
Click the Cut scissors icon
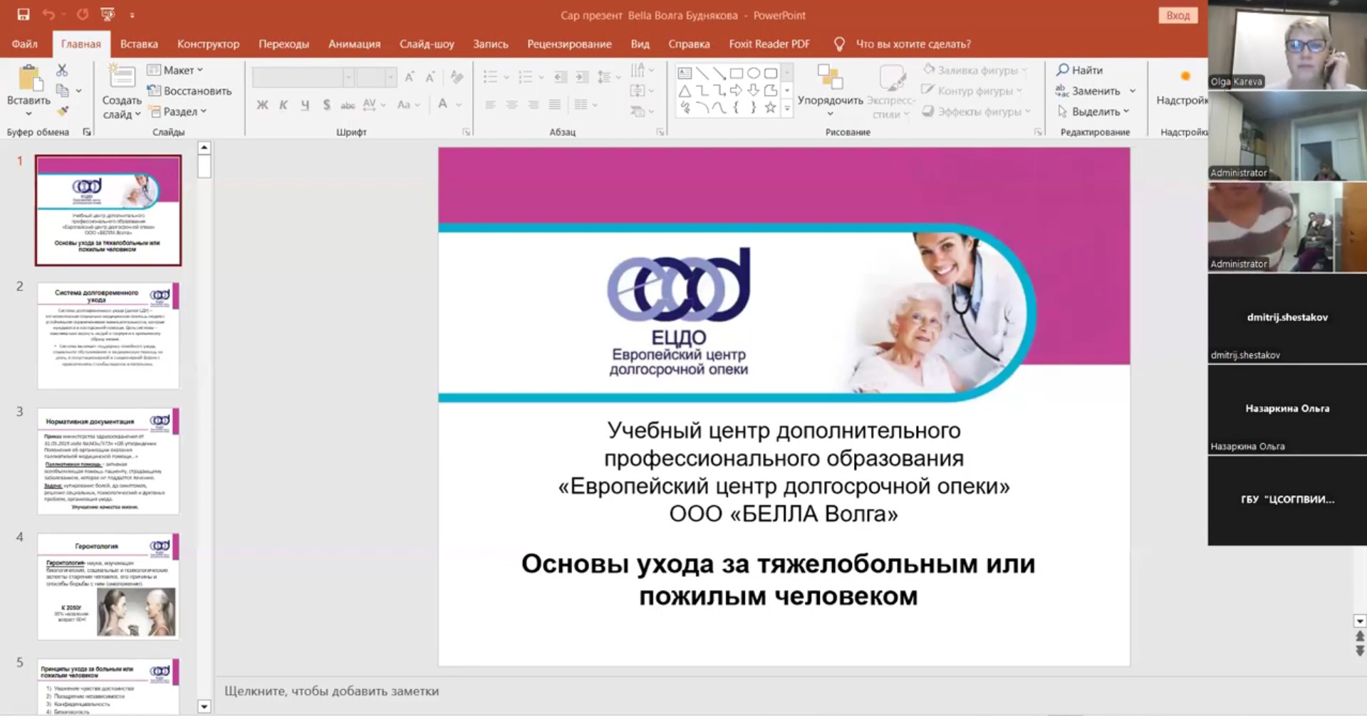coord(62,70)
